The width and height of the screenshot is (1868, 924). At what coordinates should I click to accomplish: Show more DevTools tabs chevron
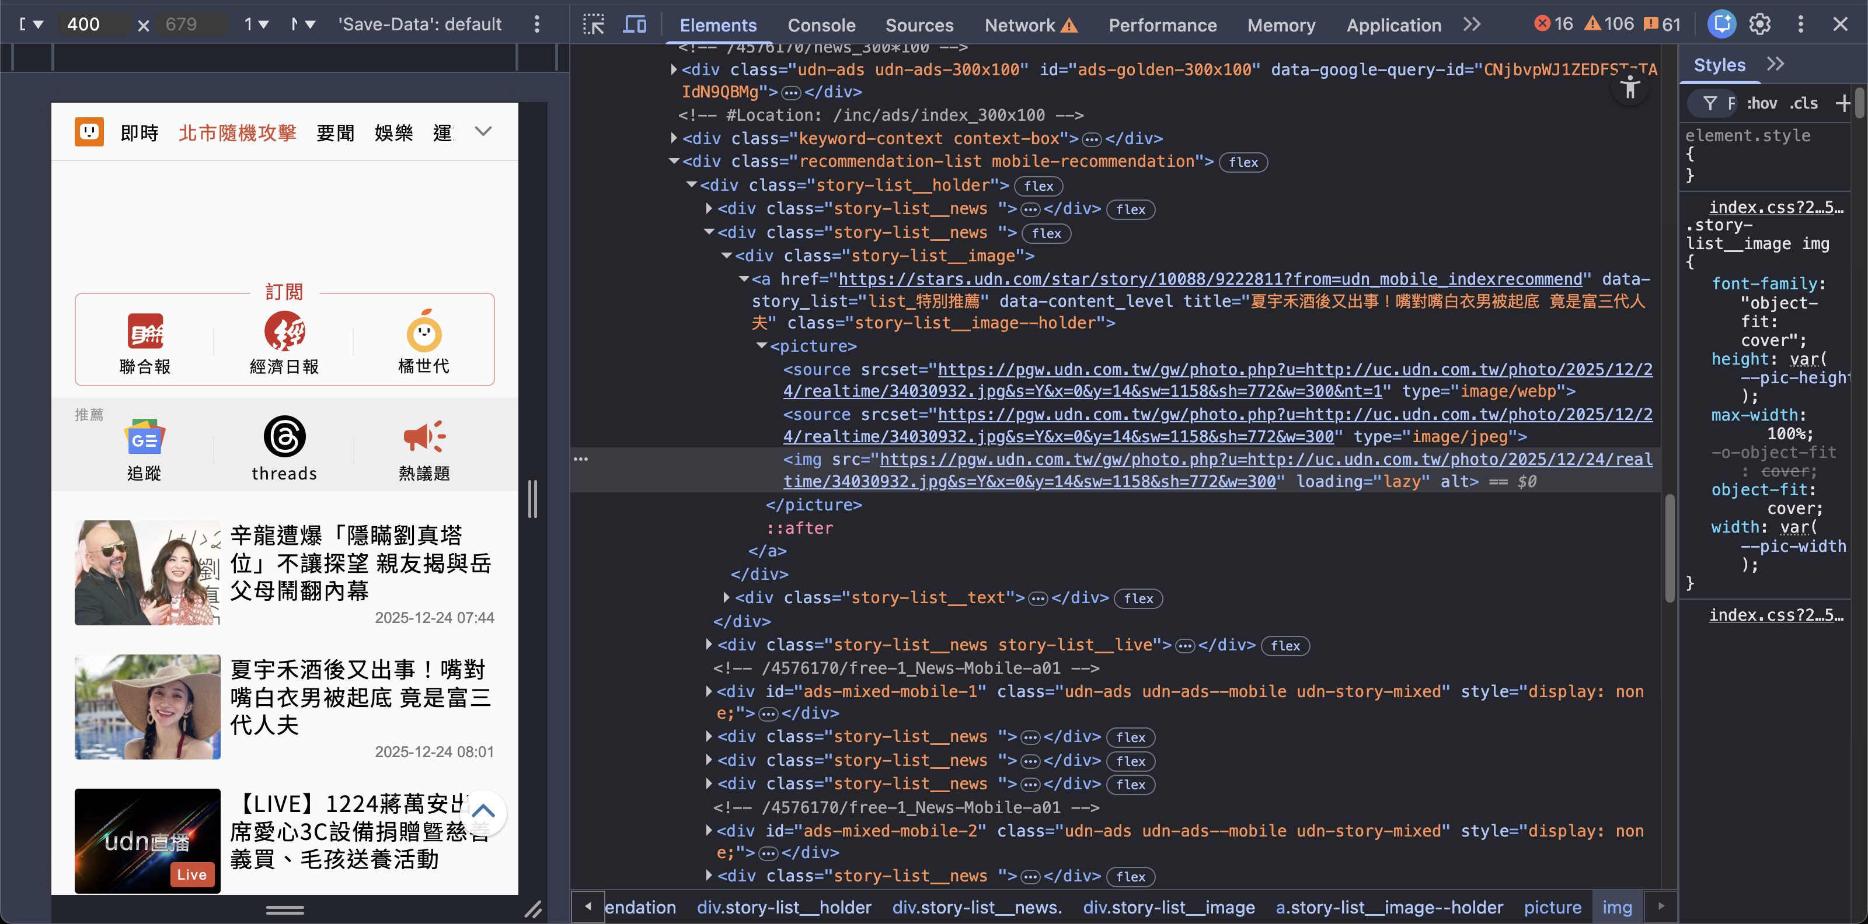1471,24
